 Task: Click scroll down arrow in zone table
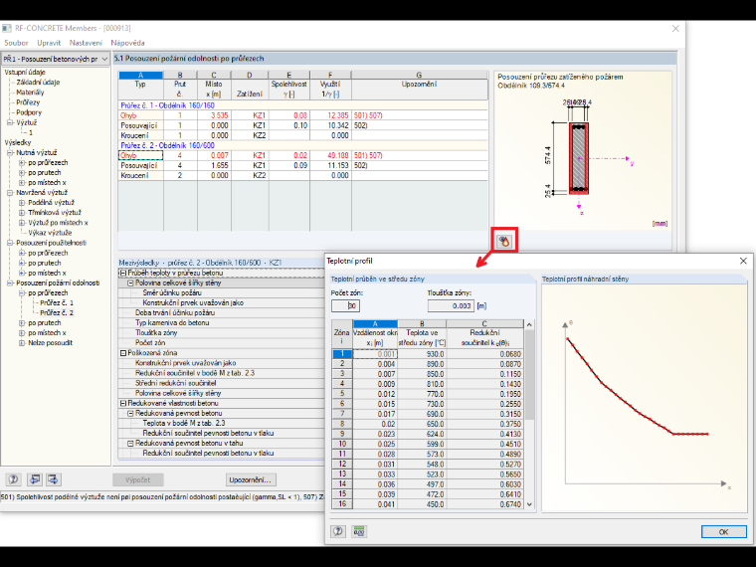(529, 504)
